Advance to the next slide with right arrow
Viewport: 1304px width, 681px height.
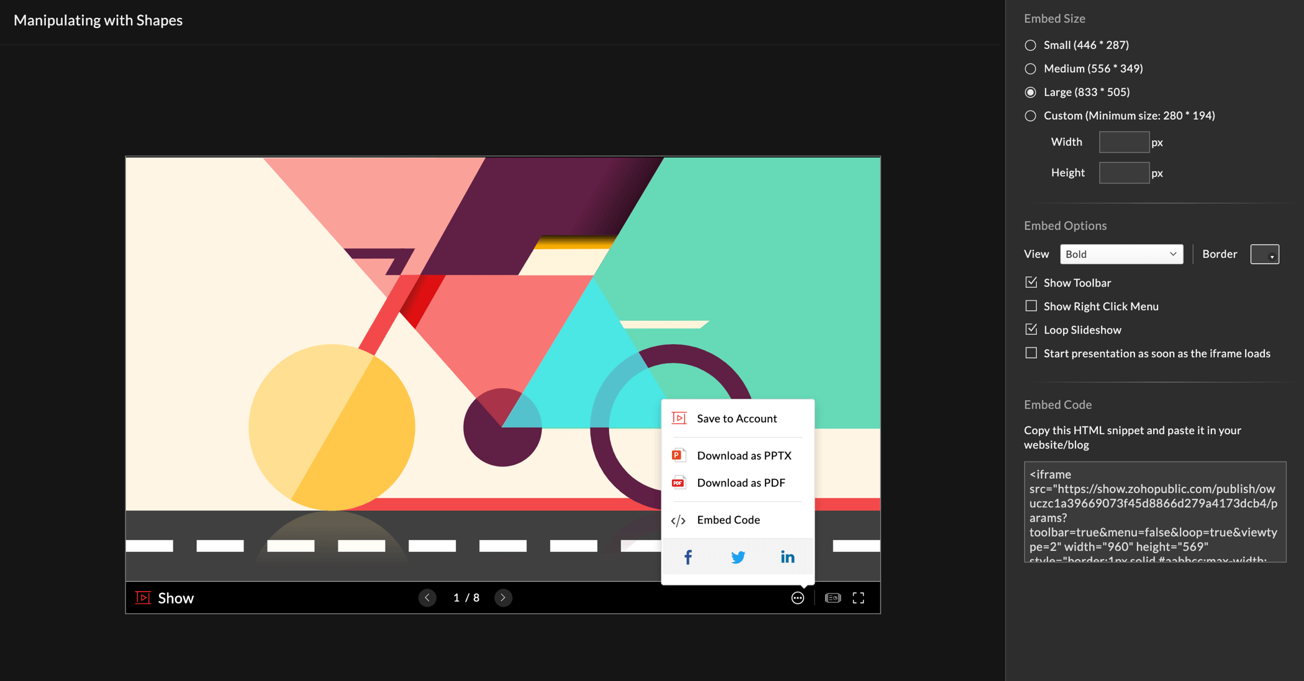(x=503, y=597)
